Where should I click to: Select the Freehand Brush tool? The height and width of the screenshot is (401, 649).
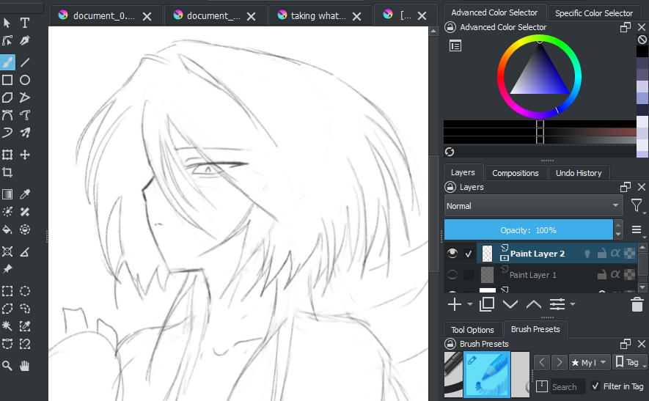coord(7,62)
